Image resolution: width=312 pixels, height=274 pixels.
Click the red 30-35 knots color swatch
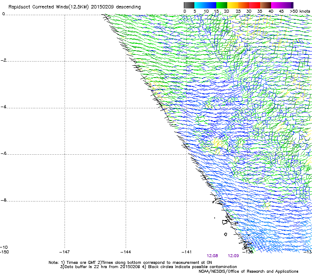point(255,5)
